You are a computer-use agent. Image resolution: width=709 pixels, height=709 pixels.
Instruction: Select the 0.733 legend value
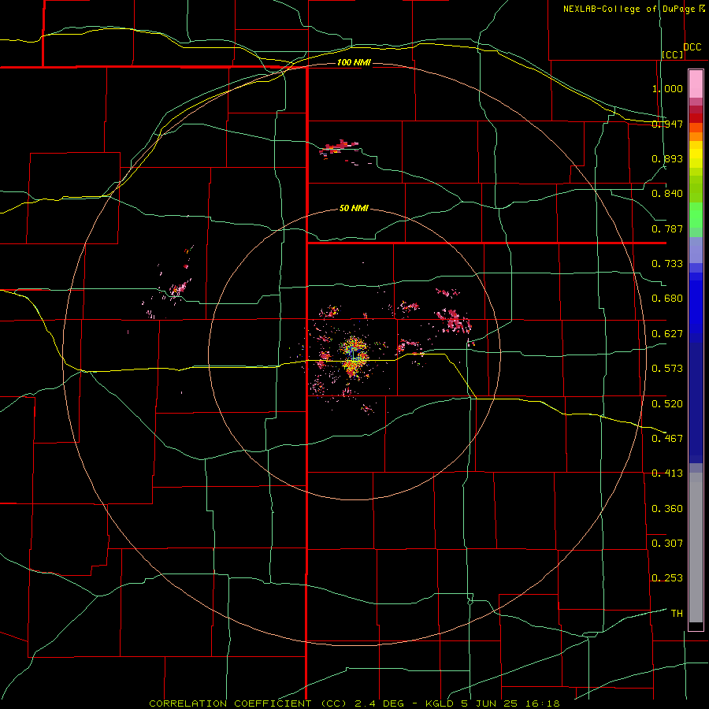[667, 264]
